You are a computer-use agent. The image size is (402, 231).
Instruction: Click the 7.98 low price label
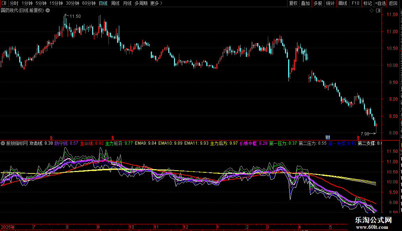point(365,134)
